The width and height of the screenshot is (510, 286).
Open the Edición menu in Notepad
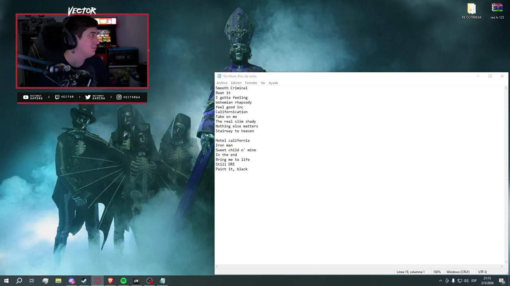pos(236,83)
